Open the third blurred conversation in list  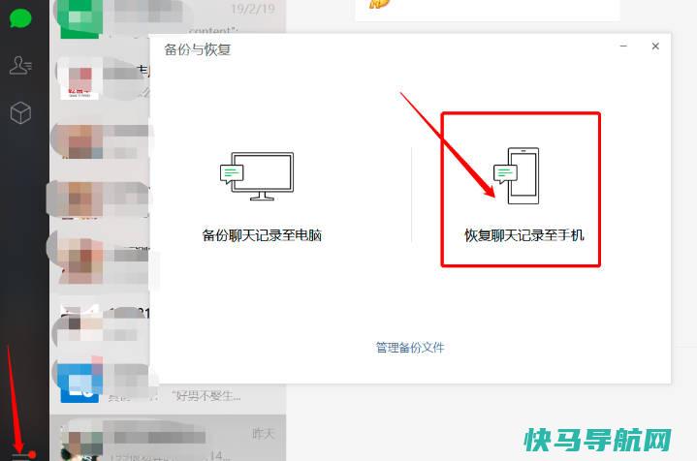tap(100, 142)
